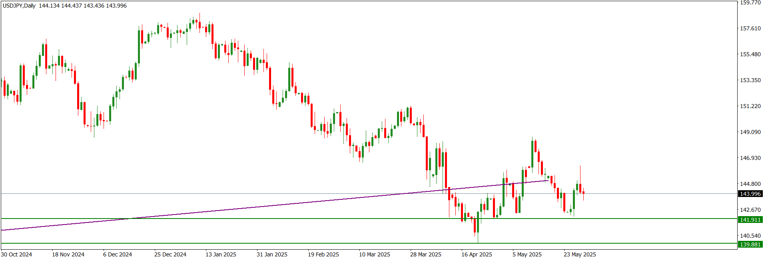This screenshot has width=766, height=260.
Task: Click the 16 Apr 2025 date label
Action: click(477, 254)
